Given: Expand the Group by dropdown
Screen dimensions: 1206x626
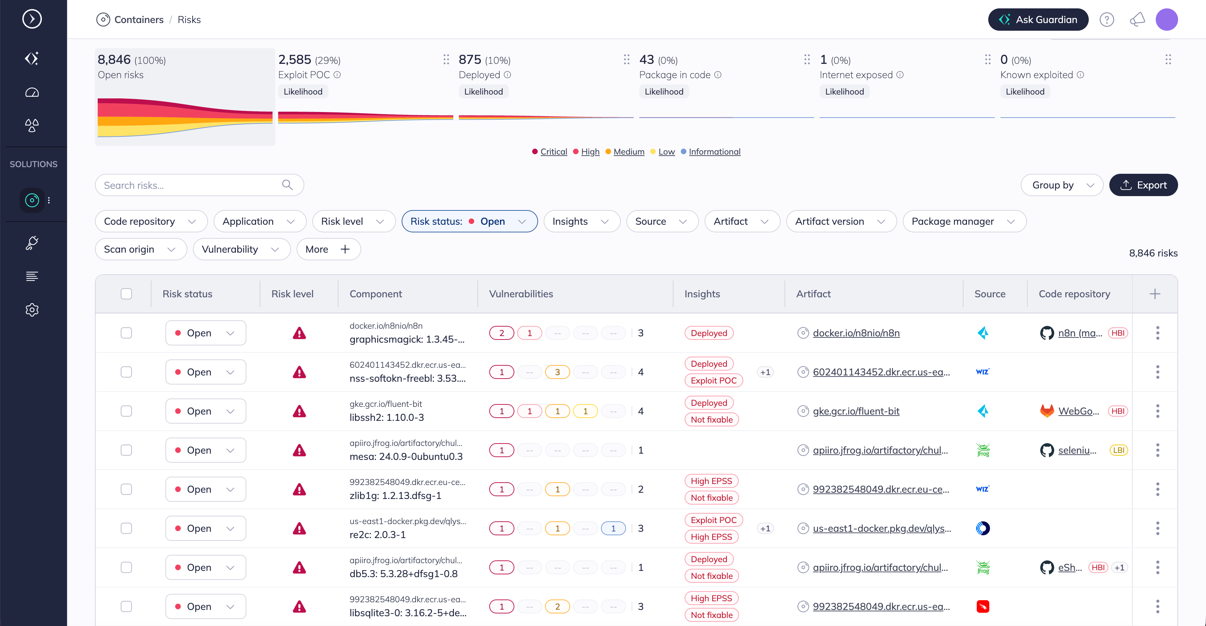Looking at the screenshot, I should [x=1062, y=185].
